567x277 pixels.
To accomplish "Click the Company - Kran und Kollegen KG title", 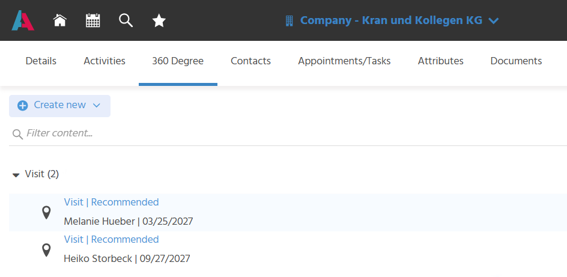I will click(391, 20).
